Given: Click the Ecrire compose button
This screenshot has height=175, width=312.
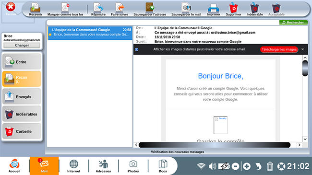Looking at the screenshot, I should tap(22, 62).
